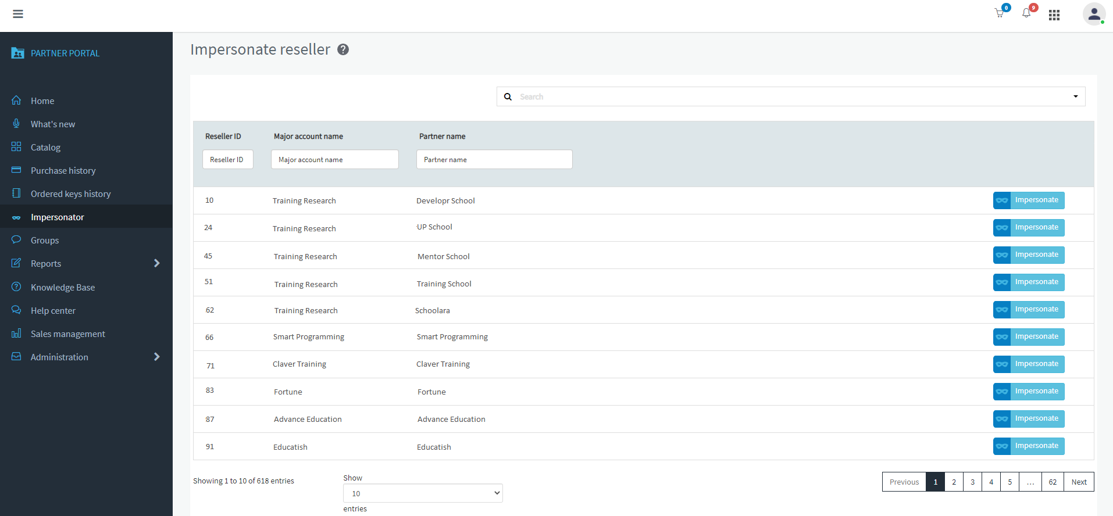Screen dimensions: 1113x516
Task: Click the Major account name column header
Action: pos(308,137)
